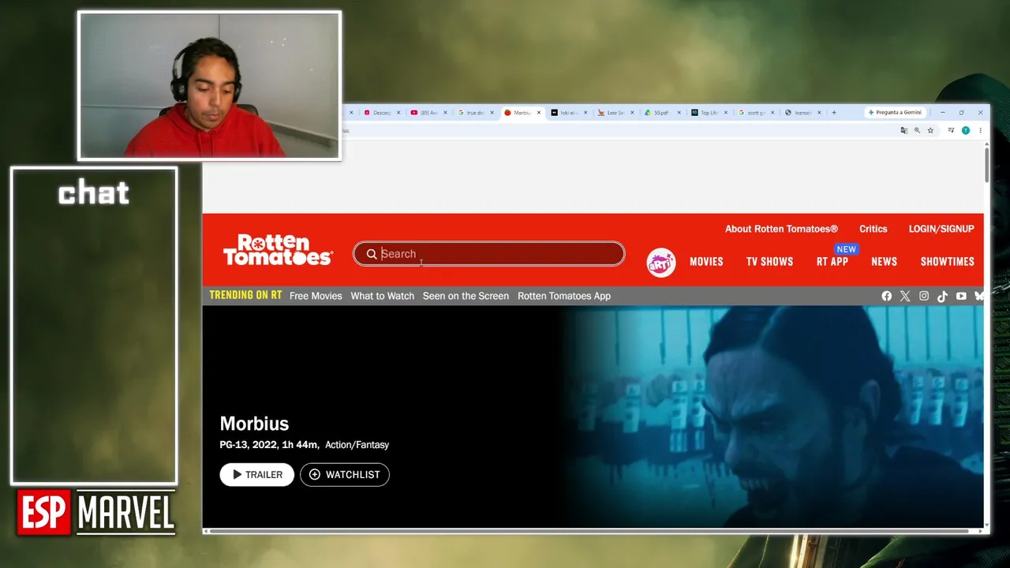This screenshot has width=1010, height=568.
Task: Open the What to Watch trending link
Action: 383,296
